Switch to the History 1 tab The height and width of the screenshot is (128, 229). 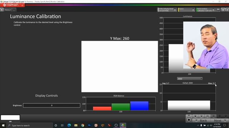(8, 10)
